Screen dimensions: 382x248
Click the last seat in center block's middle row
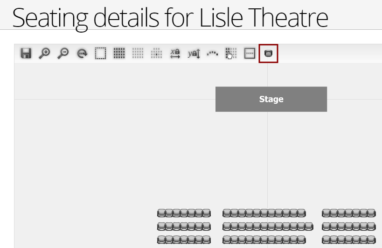tap(309, 227)
